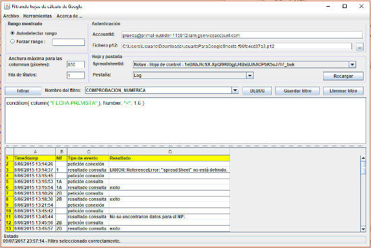Click the NIF header cell

(x=61, y=158)
